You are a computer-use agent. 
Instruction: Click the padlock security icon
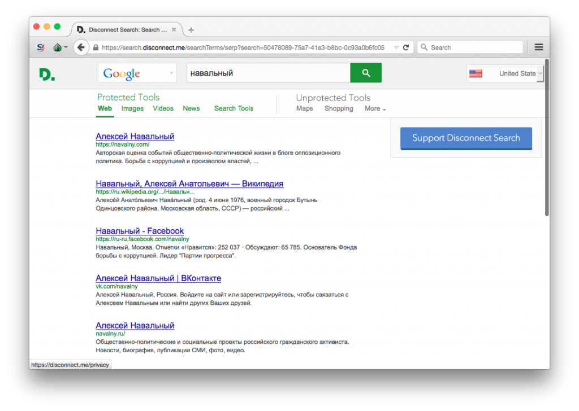(96, 47)
